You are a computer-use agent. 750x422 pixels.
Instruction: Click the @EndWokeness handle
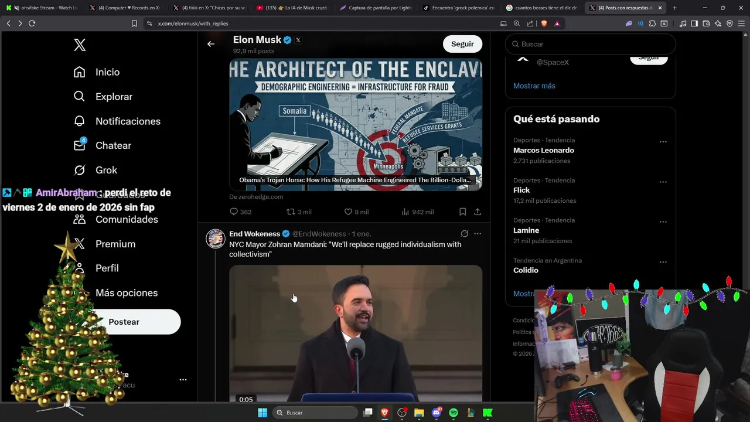point(319,234)
